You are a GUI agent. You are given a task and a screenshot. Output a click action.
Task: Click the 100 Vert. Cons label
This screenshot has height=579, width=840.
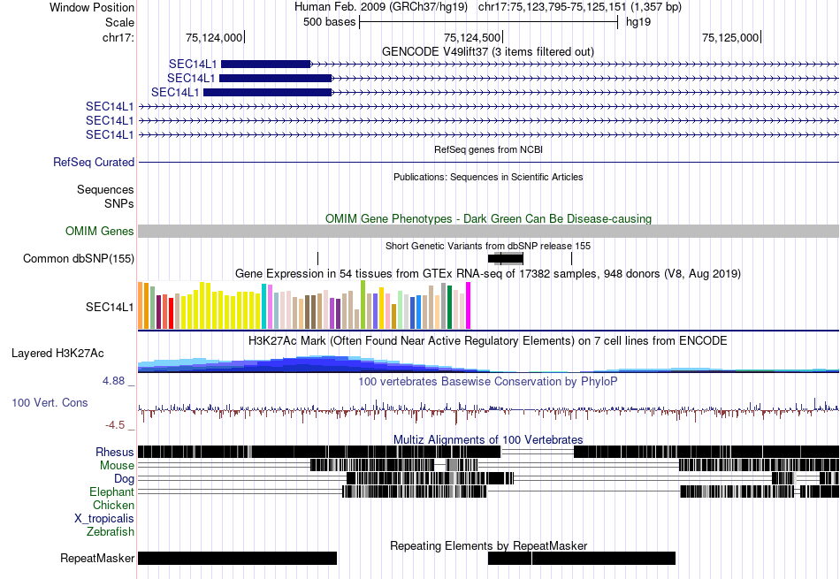coord(50,403)
